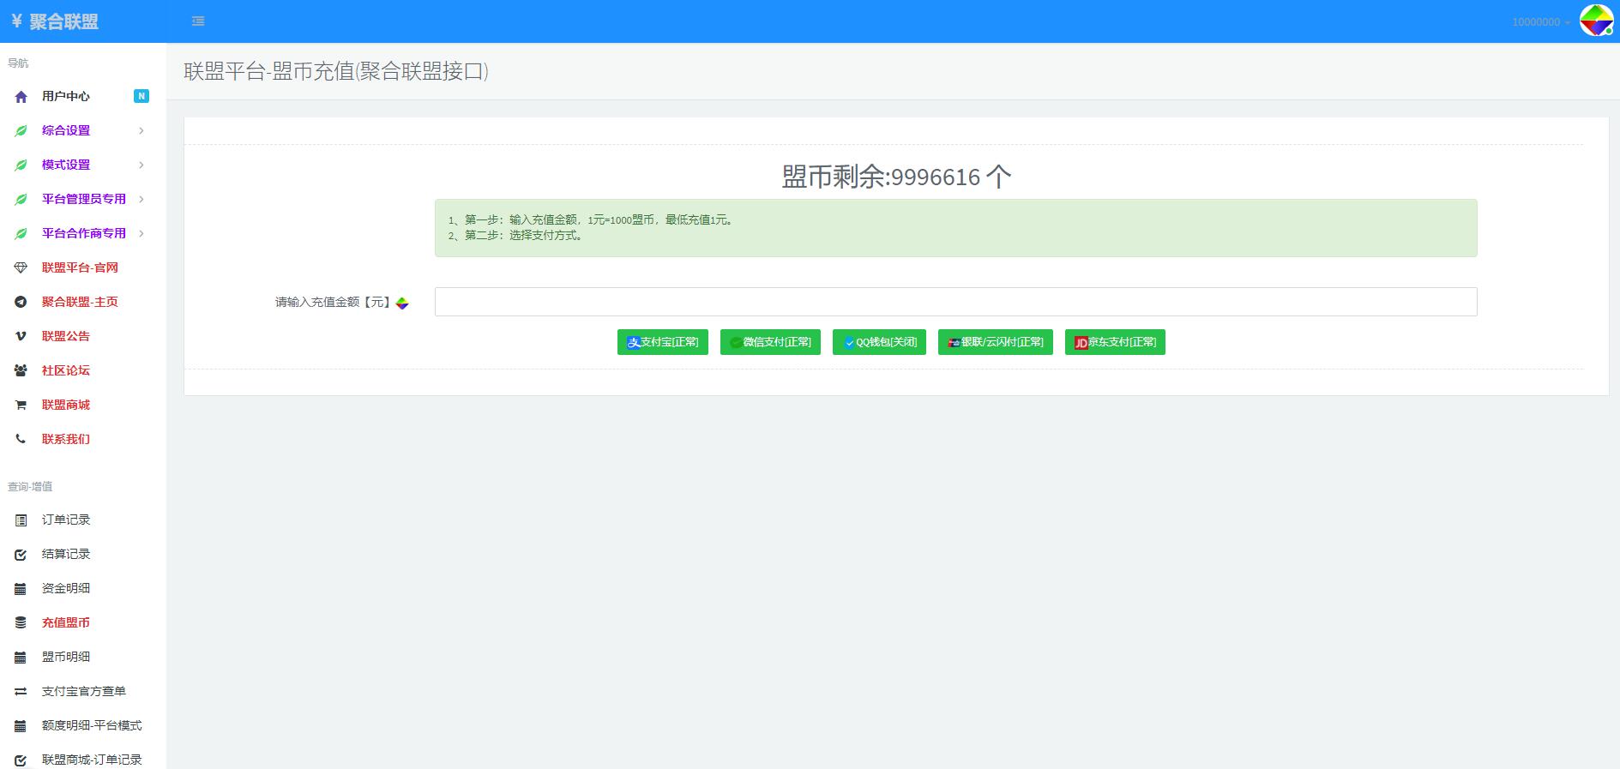Pay with 微信支付[正常] button
Viewport: 1620px width, 769px height.
click(770, 342)
